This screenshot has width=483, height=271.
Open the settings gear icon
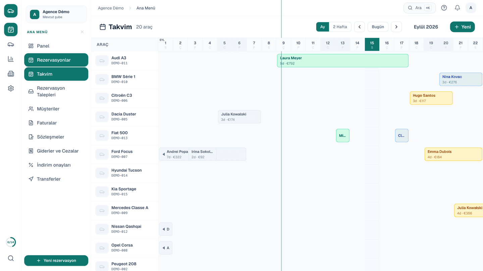(x=11, y=88)
